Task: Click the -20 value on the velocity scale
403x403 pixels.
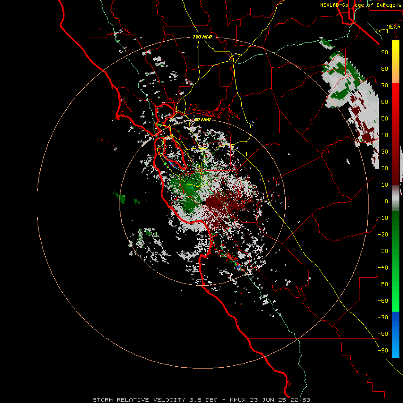Action: pyautogui.click(x=383, y=234)
